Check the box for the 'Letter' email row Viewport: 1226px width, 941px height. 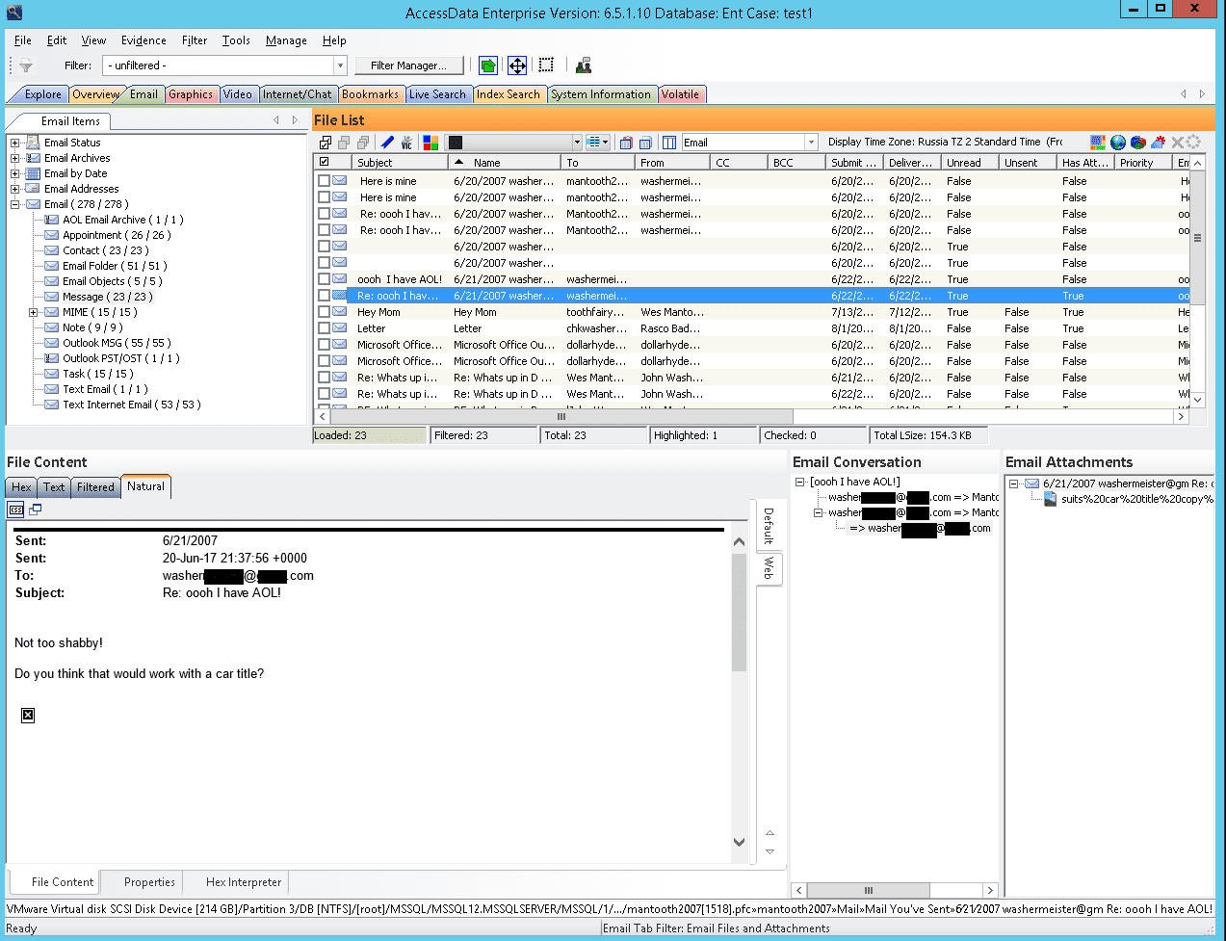point(324,328)
